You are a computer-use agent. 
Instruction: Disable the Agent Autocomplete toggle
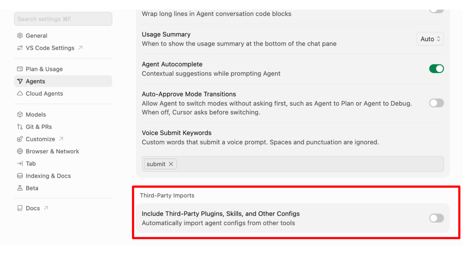click(x=436, y=69)
